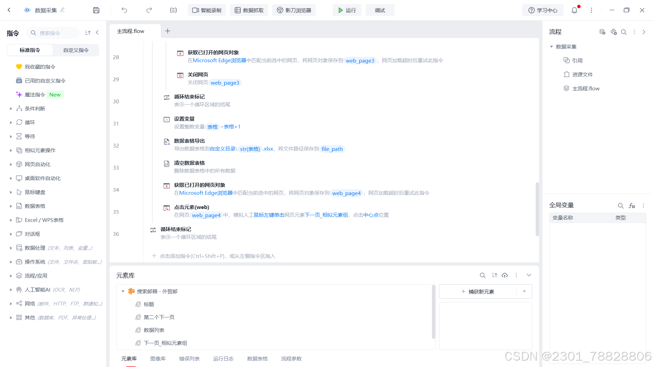Click the undo arrow icon
653x367 pixels.
124,10
